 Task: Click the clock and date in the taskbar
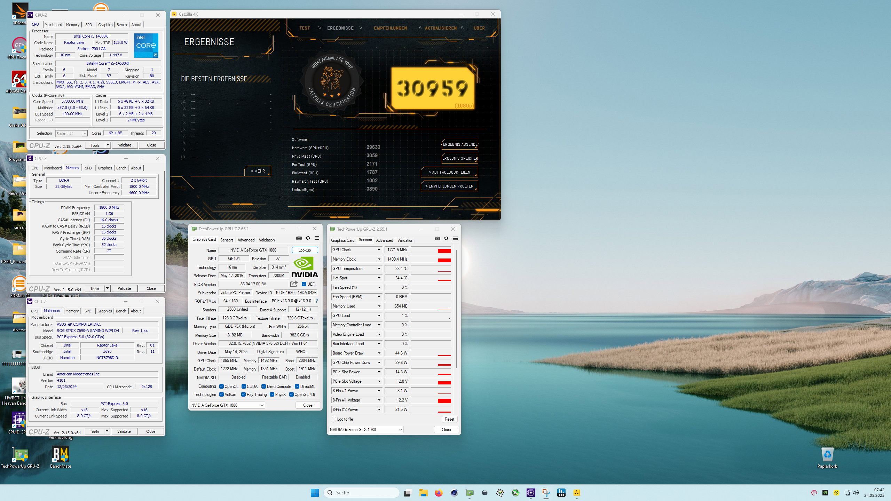coord(874,493)
